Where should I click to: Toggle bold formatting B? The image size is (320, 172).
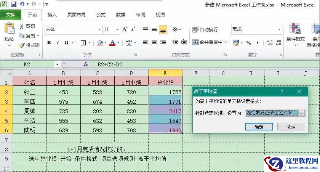49,43
